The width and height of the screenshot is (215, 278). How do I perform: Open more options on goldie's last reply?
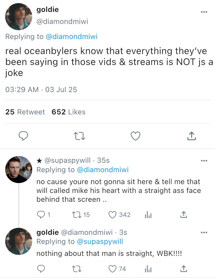[x=204, y=232]
